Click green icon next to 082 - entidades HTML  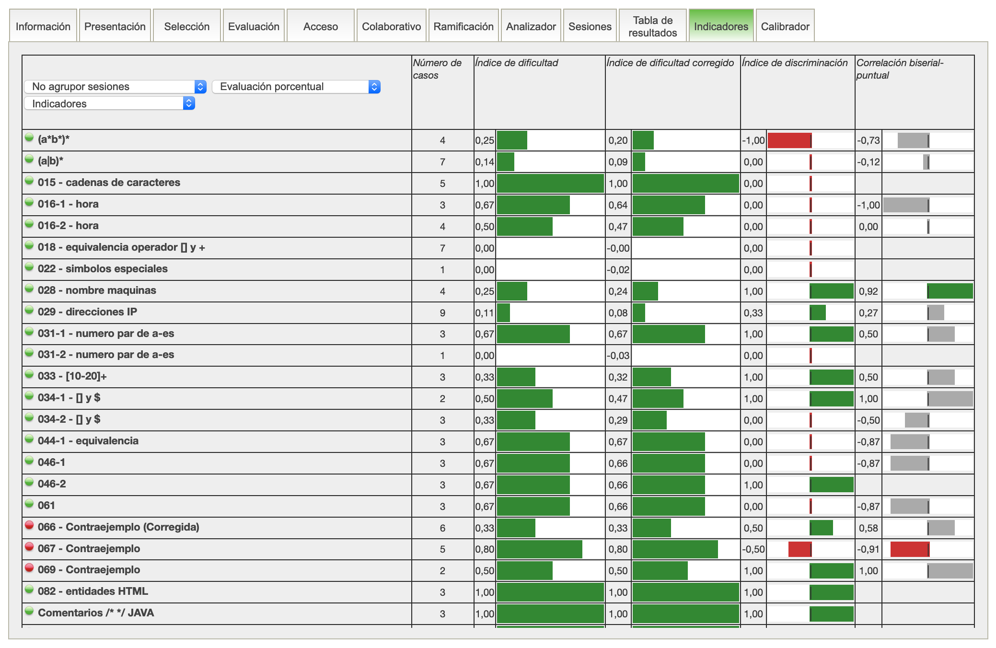(x=29, y=590)
